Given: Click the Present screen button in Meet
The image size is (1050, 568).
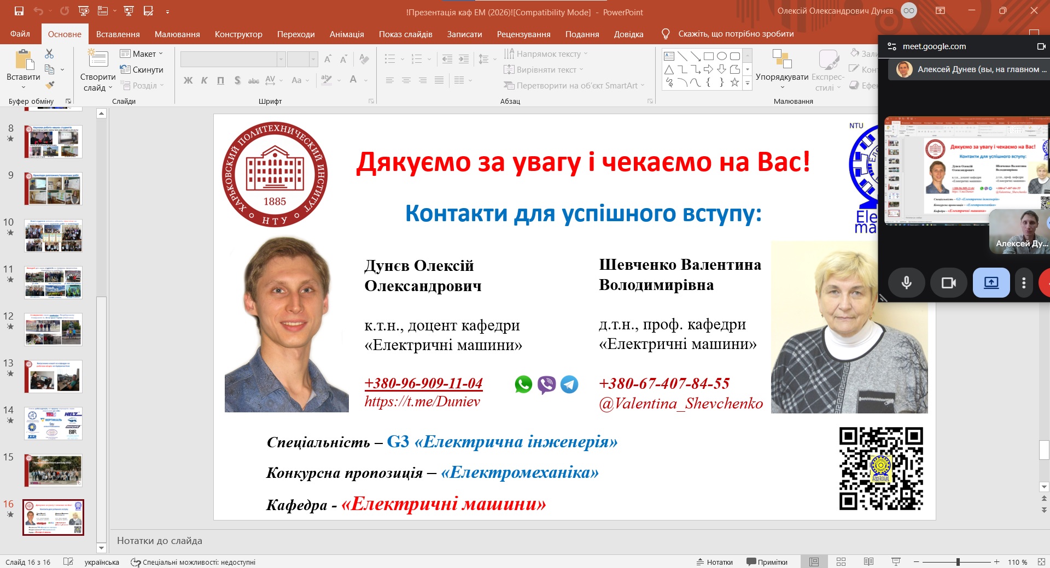Looking at the screenshot, I should tap(991, 282).
